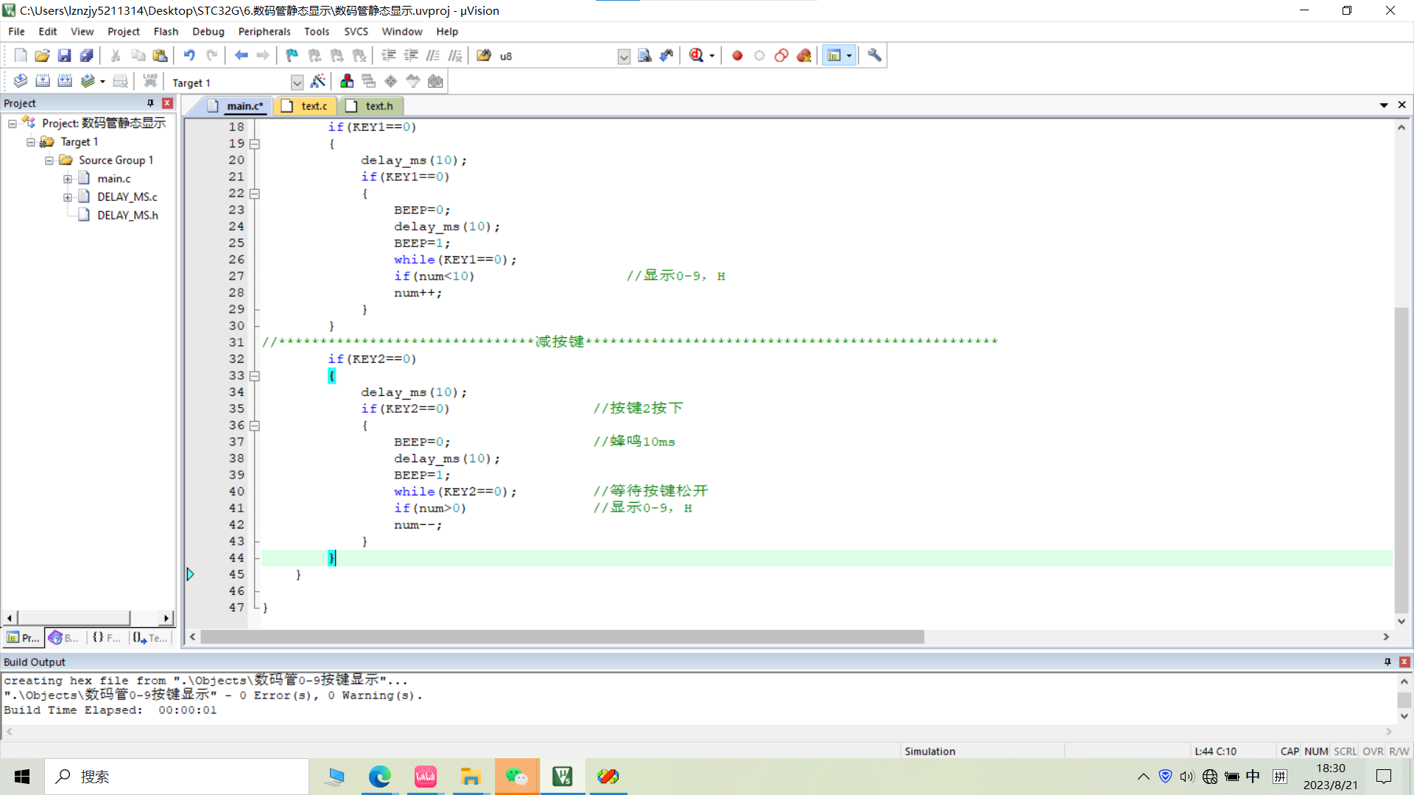This screenshot has width=1414, height=795.
Task: Switch to the text.c editor tab
Action: (306, 106)
